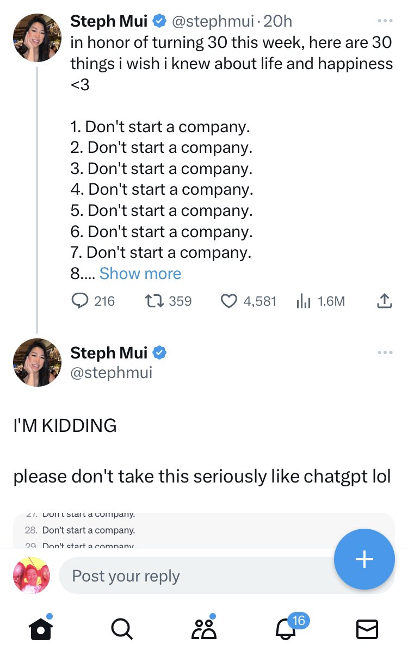The width and height of the screenshot is (408, 656).
Task: Open options menu on the I'M KIDDING reply
Action: [385, 352]
